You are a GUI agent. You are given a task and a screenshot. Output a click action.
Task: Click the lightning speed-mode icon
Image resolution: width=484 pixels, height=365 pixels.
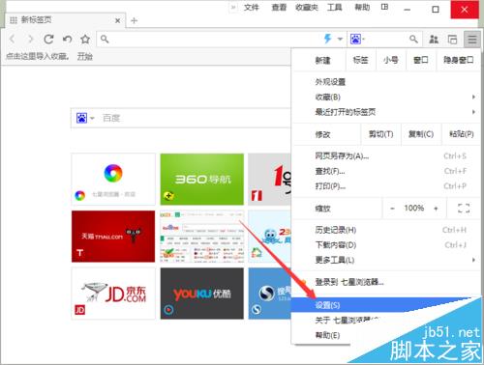coord(328,39)
